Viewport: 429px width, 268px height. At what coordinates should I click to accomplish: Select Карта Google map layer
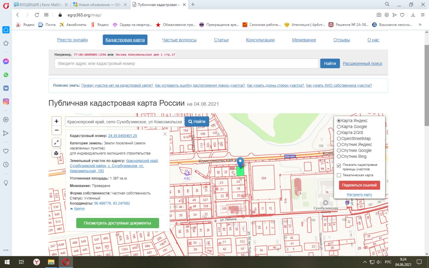[339, 127]
